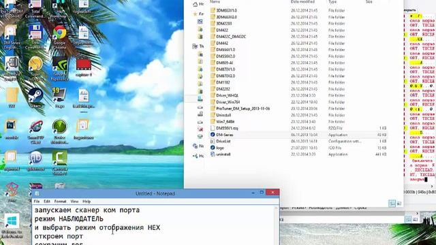Image resolution: width=436 pixels, height=245 pixels.
Task: Select the DM2282 folder
Action: click(298, 89)
